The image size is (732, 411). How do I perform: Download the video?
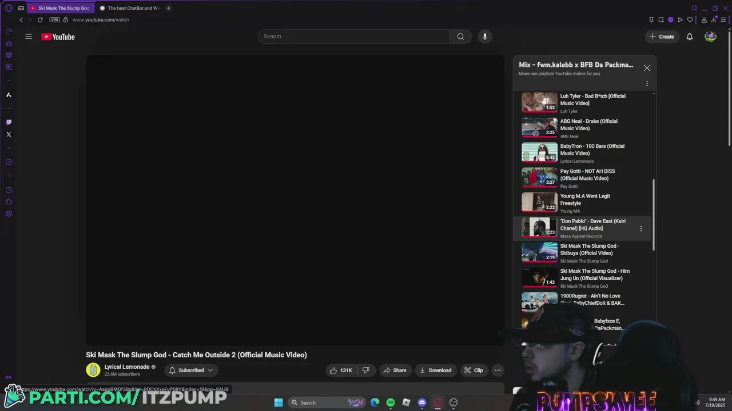coord(435,370)
